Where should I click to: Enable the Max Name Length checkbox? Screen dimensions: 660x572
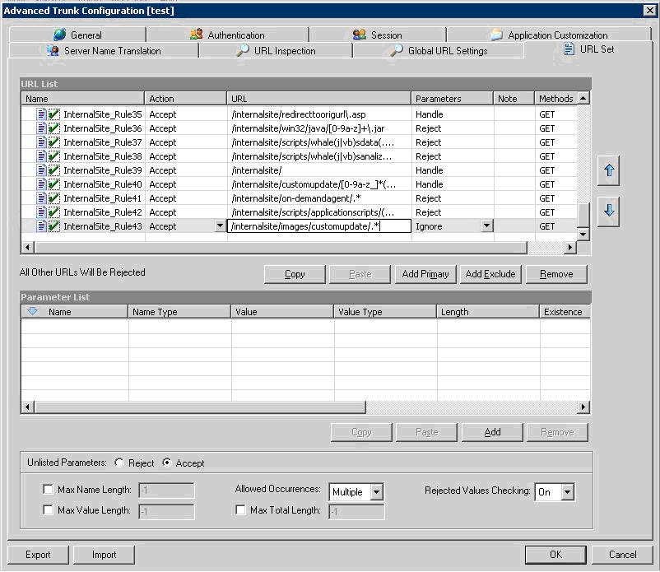click(x=47, y=490)
